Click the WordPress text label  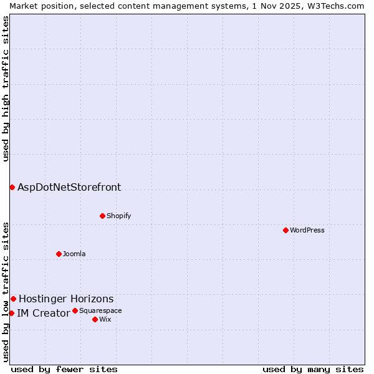307,230
